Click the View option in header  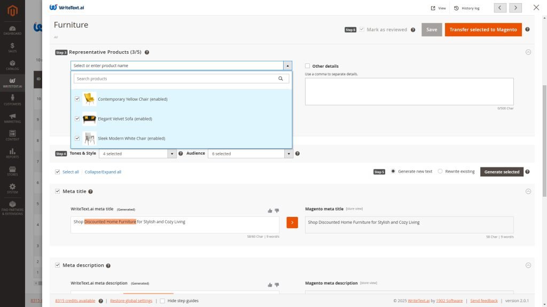pyautogui.click(x=438, y=8)
